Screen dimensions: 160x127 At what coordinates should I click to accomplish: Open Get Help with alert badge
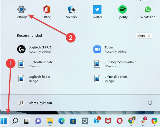(x=97, y=120)
